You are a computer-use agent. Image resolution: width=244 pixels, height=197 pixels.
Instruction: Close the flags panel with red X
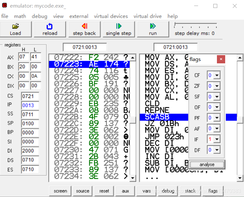click(x=221, y=59)
